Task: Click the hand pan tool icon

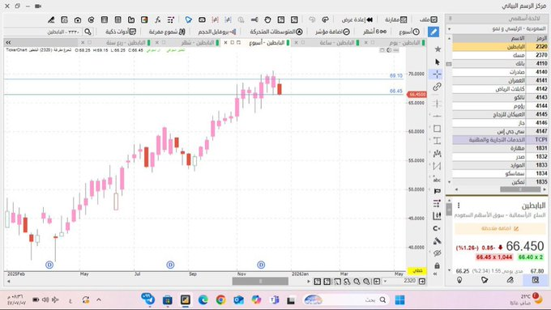Action: click(x=267, y=19)
